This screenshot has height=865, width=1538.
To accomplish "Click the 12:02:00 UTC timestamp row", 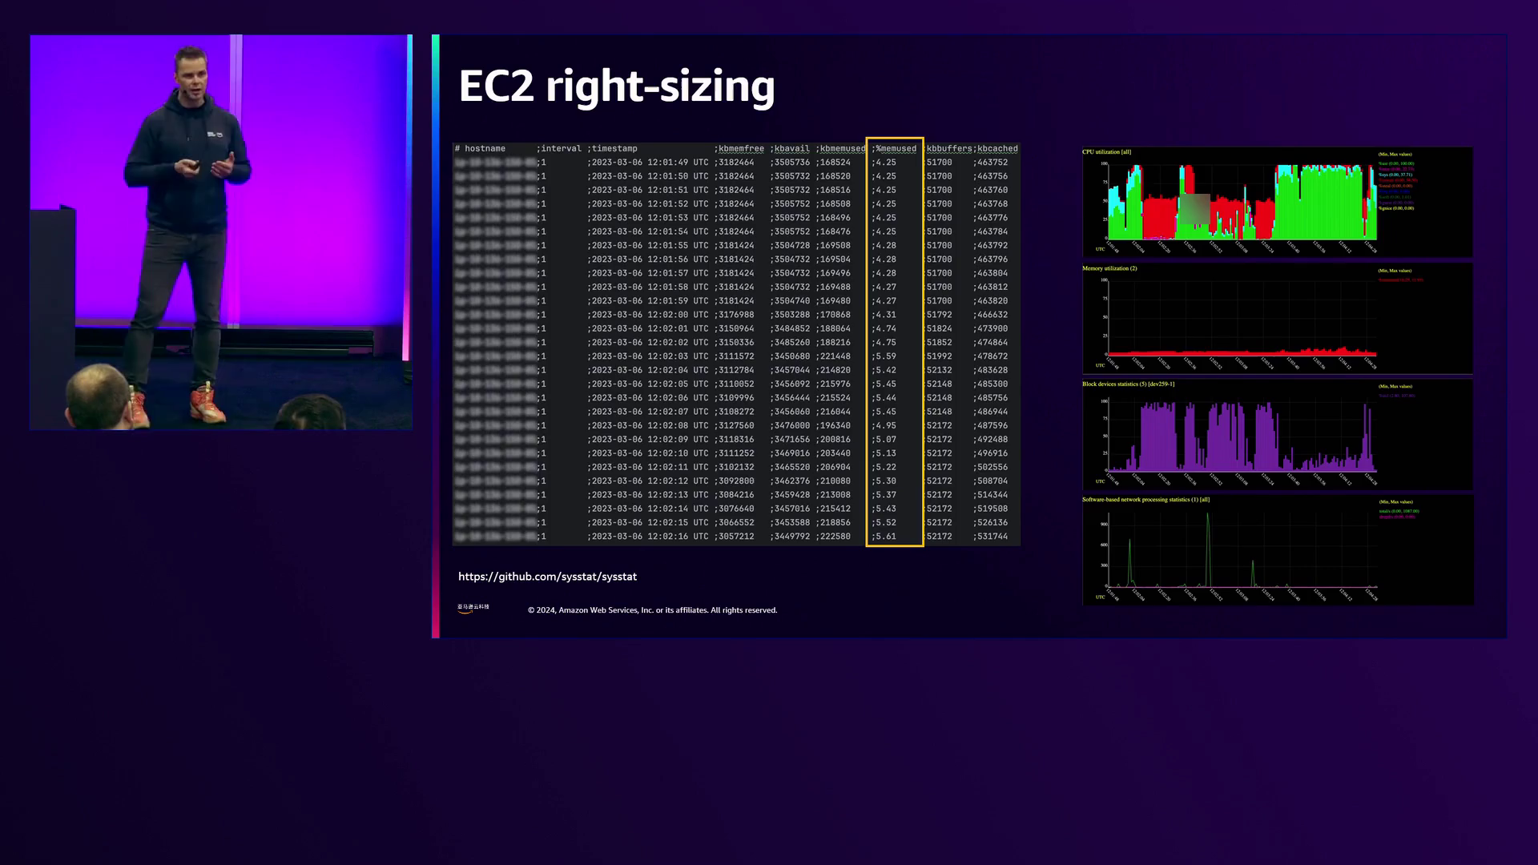I will [x=649, y=315].
